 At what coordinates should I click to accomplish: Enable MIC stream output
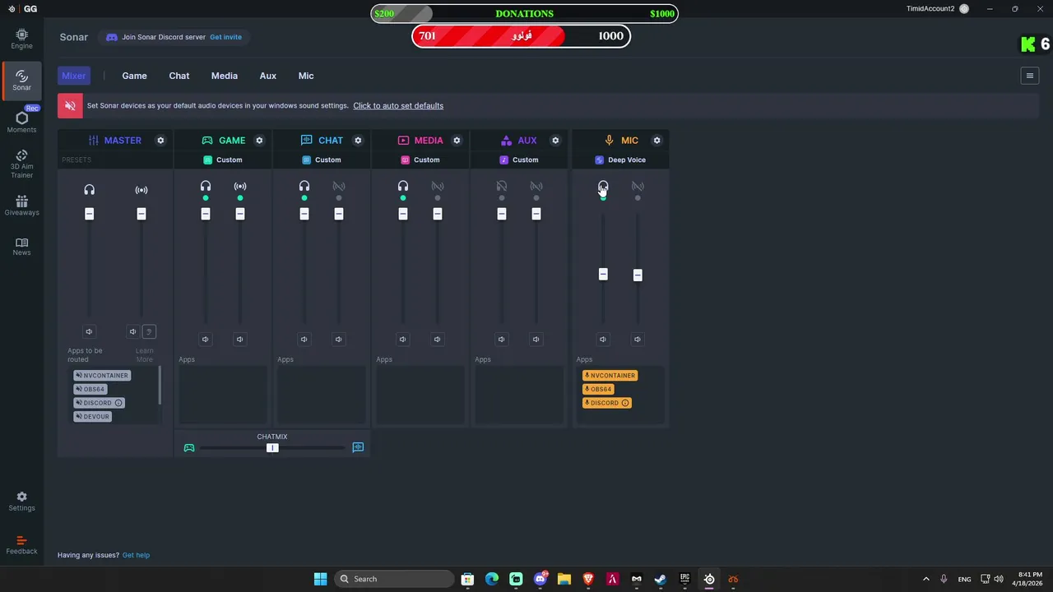click(638, 187)
